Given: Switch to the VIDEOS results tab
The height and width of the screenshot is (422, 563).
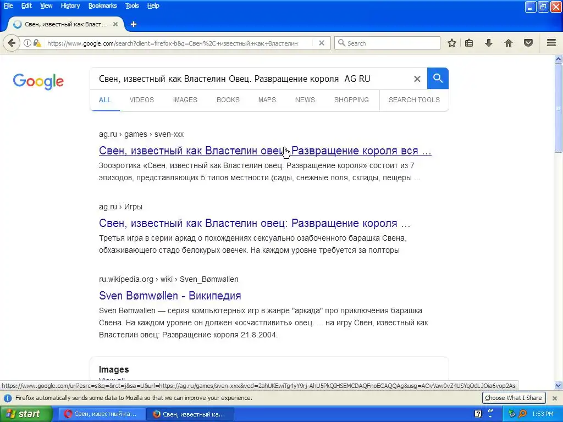Looking at the screenshot, I should (x=142, y=100).
